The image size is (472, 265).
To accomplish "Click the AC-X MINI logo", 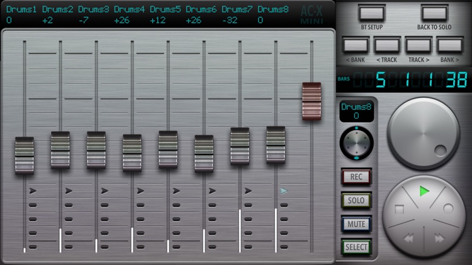I will 312,14.
